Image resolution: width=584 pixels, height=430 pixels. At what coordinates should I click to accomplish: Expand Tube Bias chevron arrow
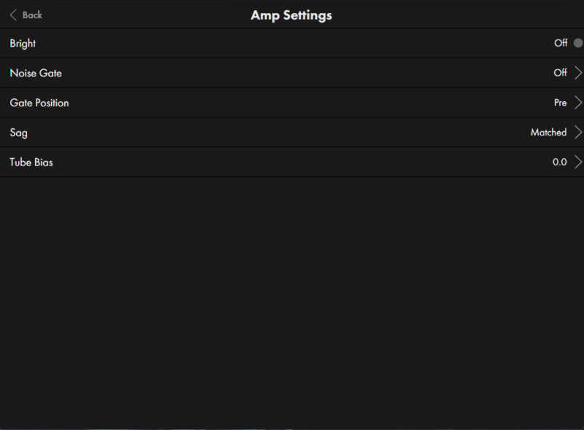click(x=578, y=163)
